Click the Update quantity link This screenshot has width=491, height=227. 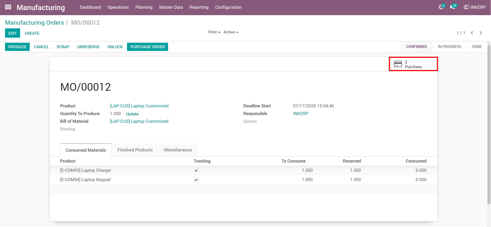pyautogui.click(x=132, y=114)
